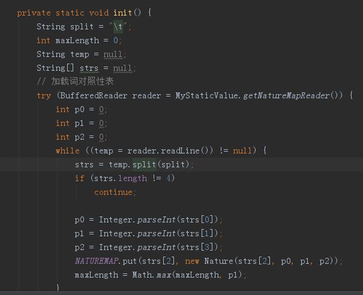Click the BufferedReader type name
363x295 pixels.
94,95
